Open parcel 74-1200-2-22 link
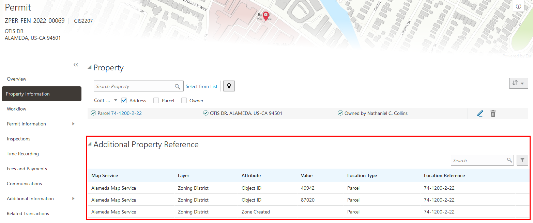Image resolution: width=533 pixels, height=223 pixels. pyautogui.click(x=126, y=113)
